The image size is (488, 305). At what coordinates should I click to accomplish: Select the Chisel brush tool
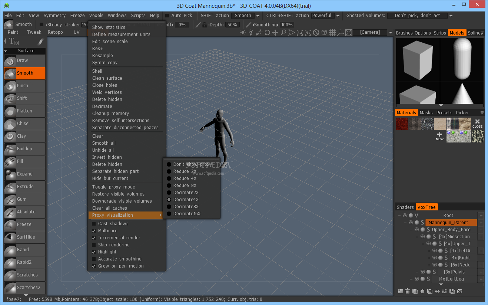(x=24, y=124)
